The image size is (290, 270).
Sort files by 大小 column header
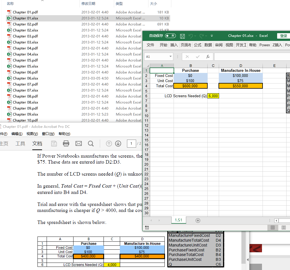tap(153, 3)
